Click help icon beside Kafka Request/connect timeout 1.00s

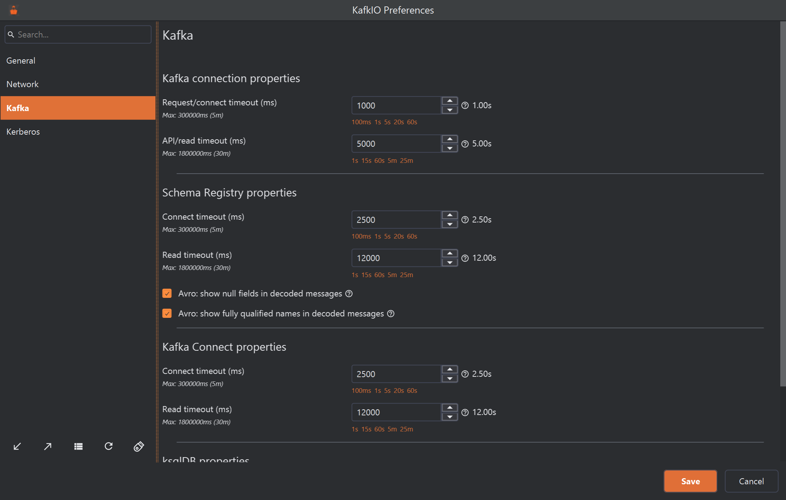pos(465,105)
